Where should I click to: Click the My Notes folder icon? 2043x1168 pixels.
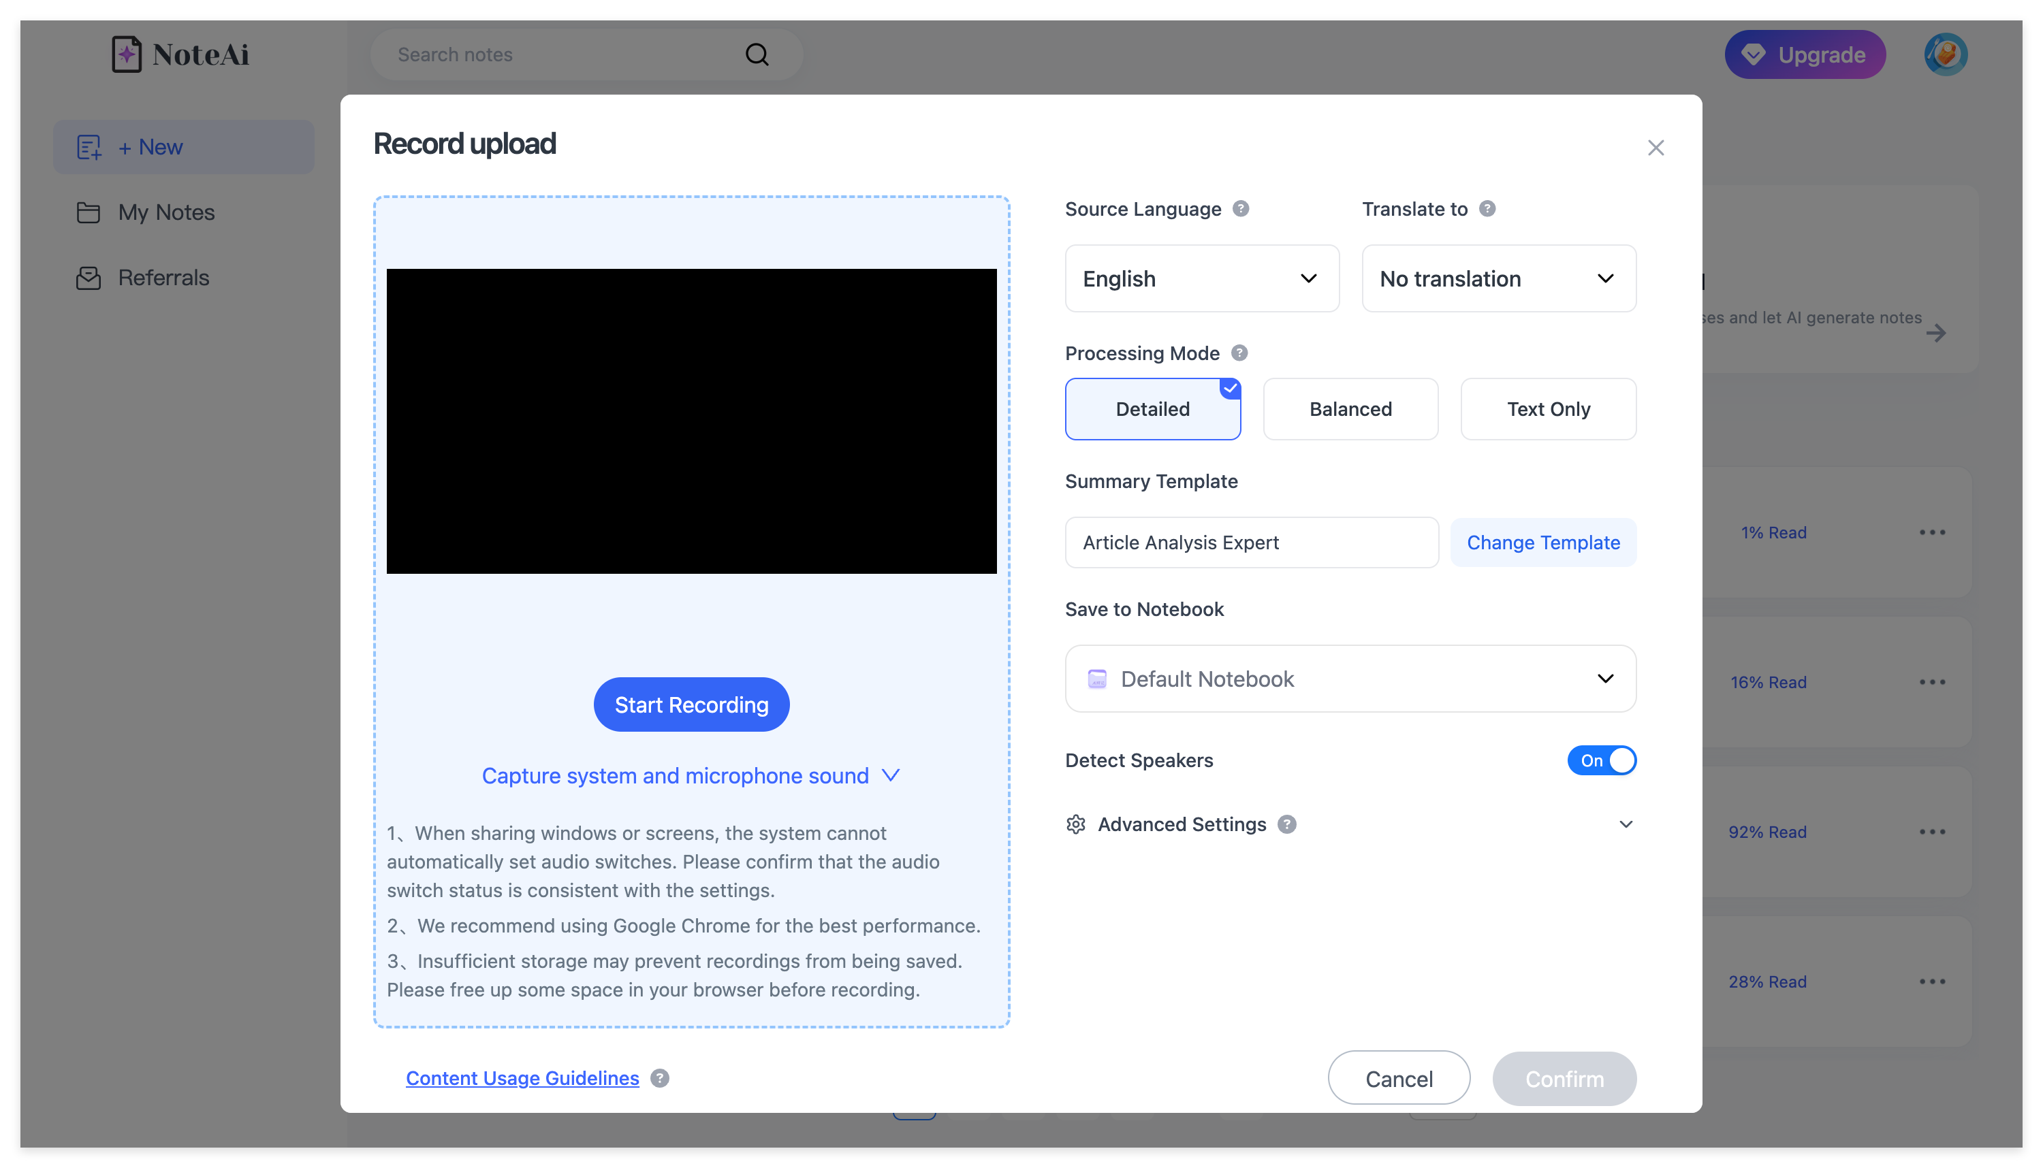coord(89,212)
